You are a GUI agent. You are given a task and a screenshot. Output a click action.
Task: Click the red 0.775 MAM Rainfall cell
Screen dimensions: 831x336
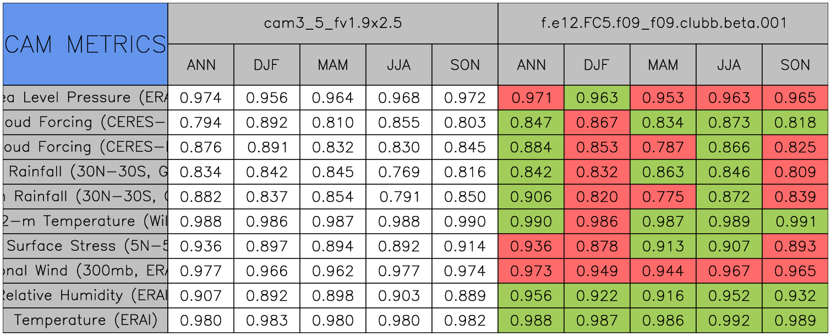(663, 196)
